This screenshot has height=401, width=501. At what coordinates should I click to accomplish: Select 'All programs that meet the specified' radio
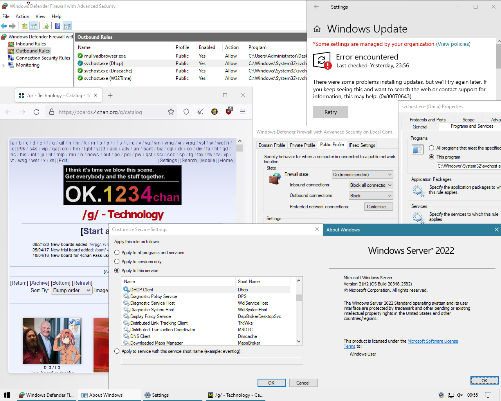(x=432, y=148)
